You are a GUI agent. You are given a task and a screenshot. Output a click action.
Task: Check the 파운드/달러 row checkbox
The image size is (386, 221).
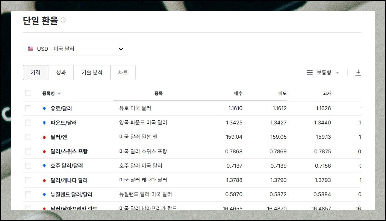(28, 123)
